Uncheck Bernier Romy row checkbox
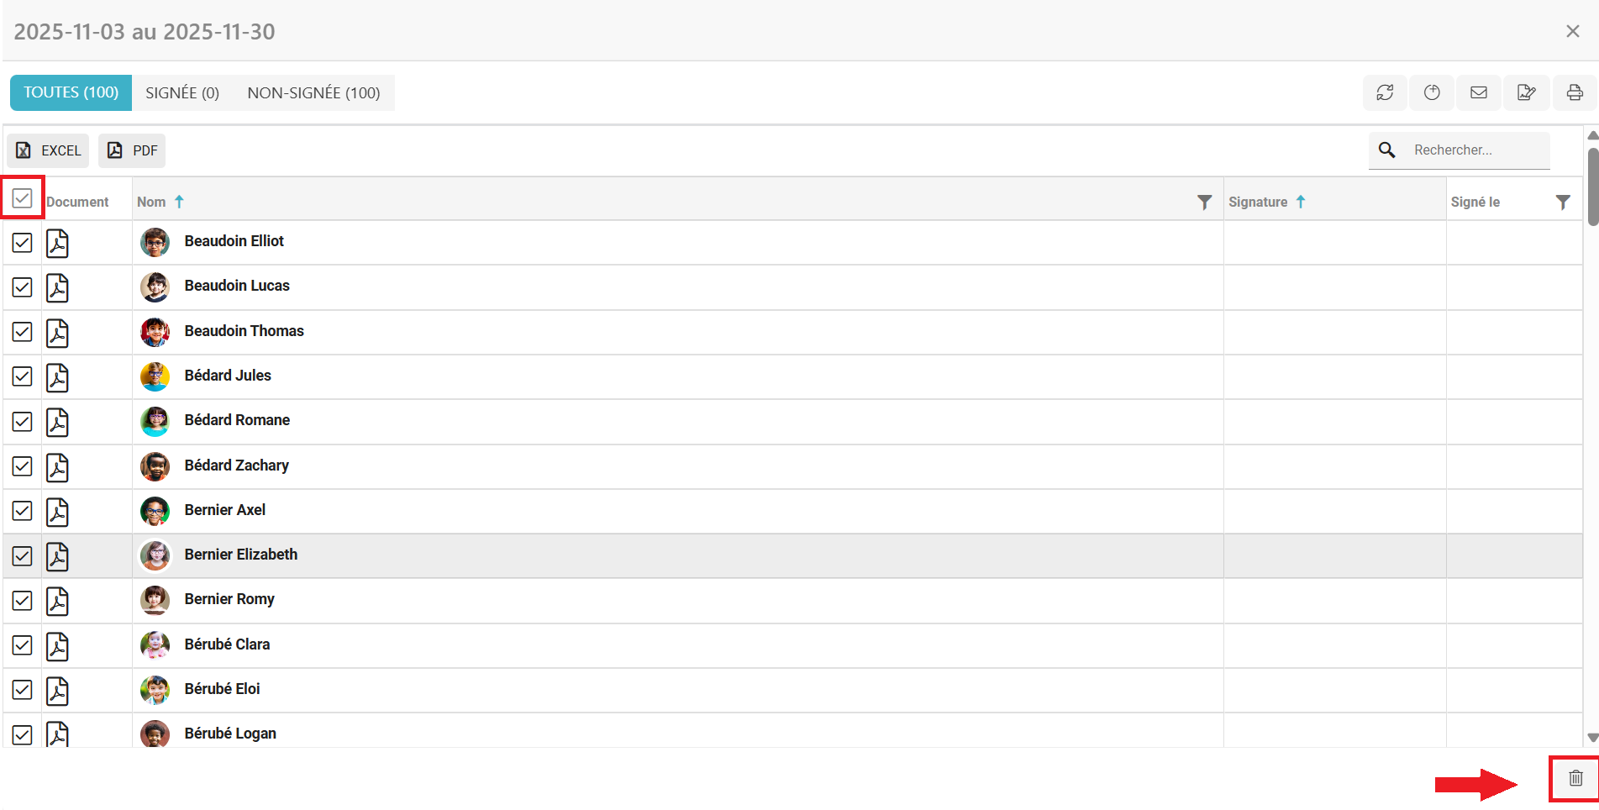 click(23, 601)
